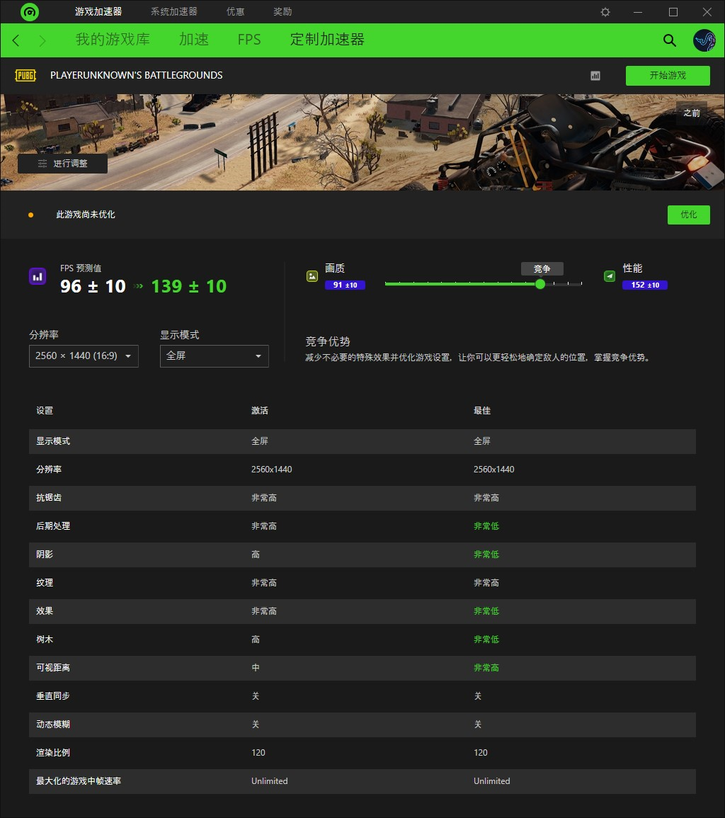
Task: Open settings via the gear icon
Action: (x=605, y=11)
